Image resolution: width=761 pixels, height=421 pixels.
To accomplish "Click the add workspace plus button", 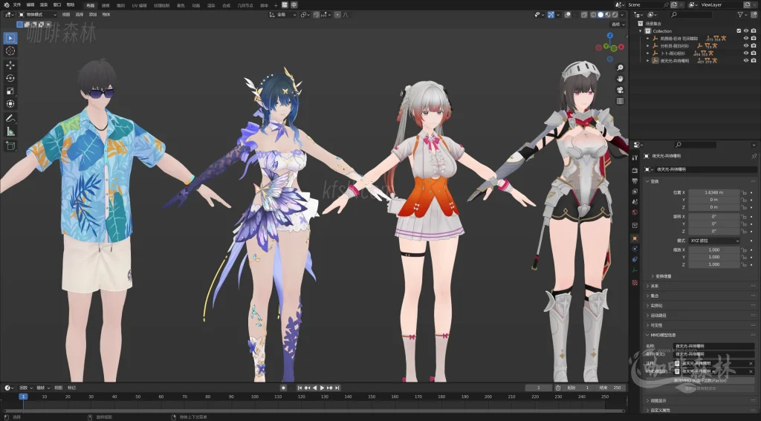I will [276, 5].
